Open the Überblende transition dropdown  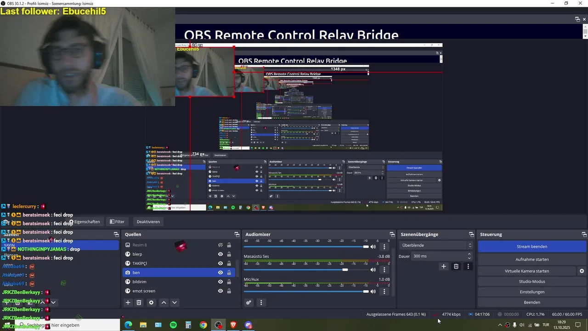(x=435, y=245)
